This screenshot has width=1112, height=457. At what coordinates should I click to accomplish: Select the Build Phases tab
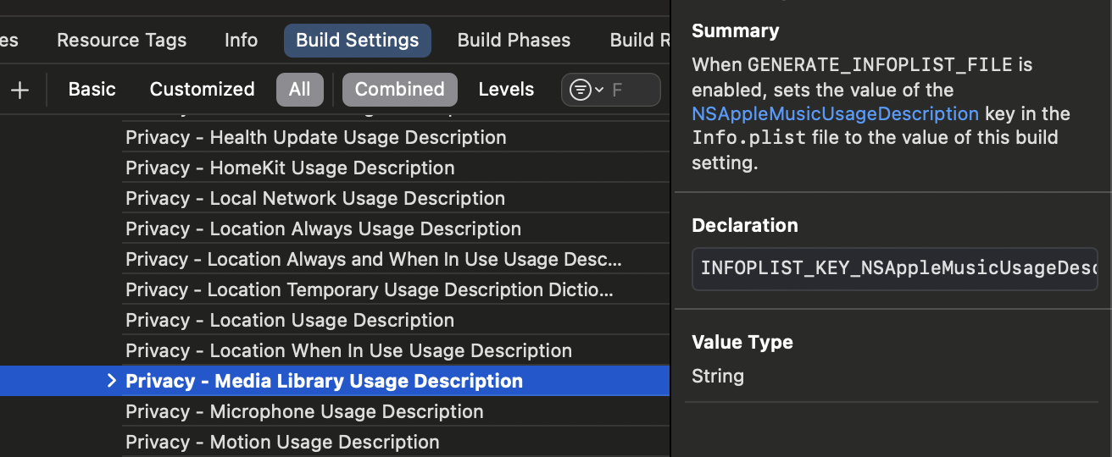[514, 40]
